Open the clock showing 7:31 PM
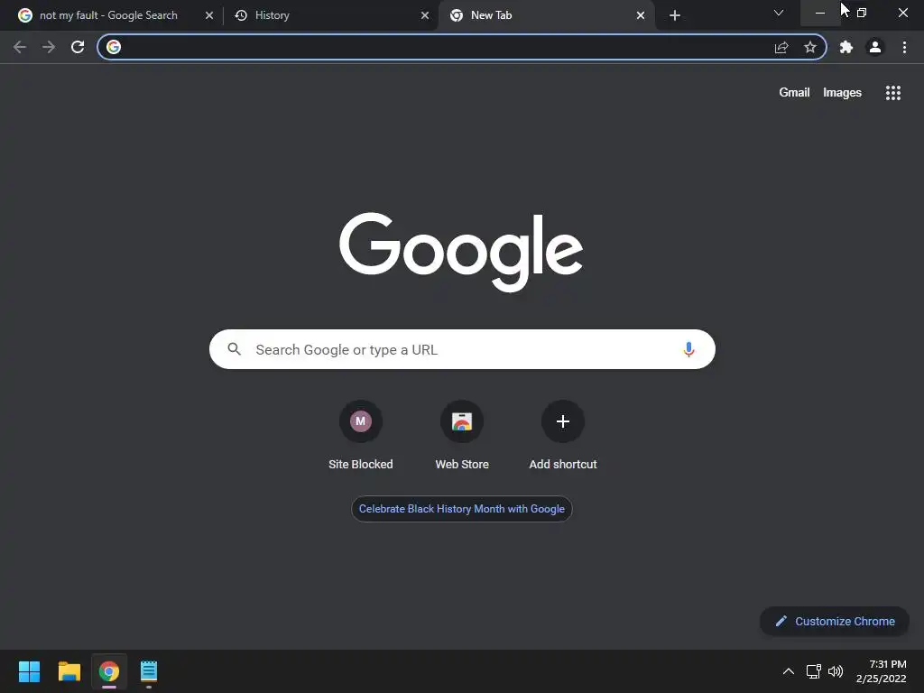924x693 pixels. click(882, 671)
